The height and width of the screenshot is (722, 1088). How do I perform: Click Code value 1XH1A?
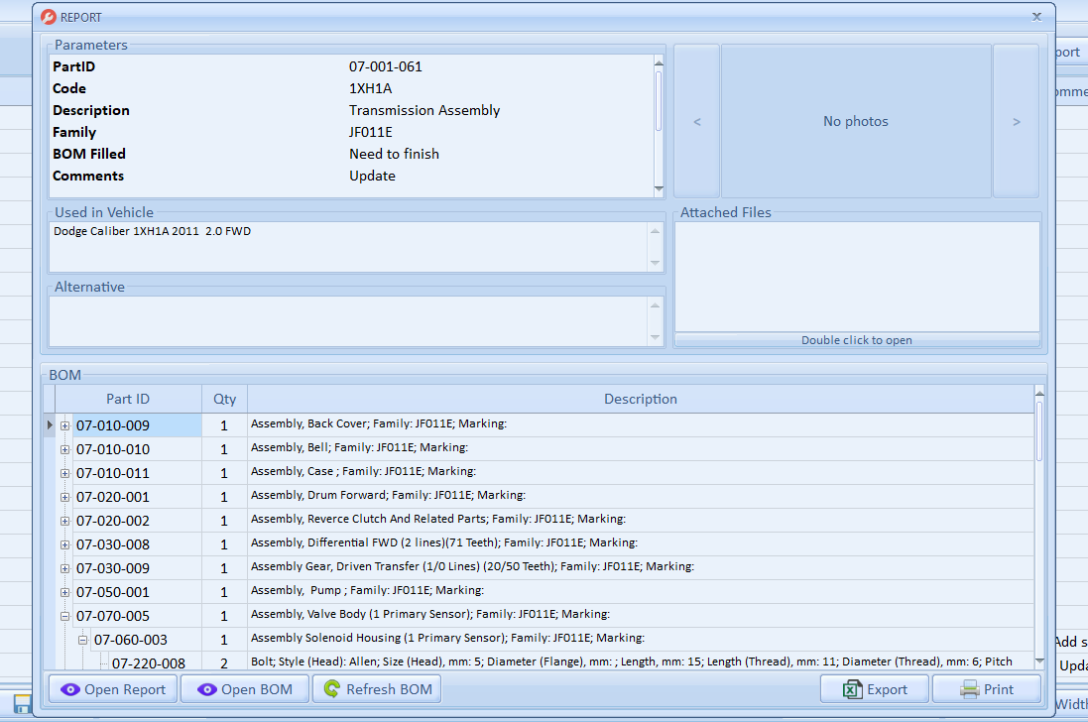[x=371, y=89]
